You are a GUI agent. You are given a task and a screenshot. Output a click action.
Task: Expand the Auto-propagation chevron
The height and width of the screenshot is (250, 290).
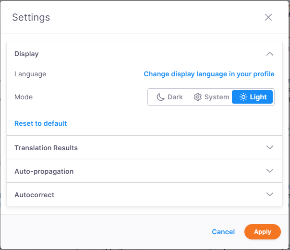(270, 171)
